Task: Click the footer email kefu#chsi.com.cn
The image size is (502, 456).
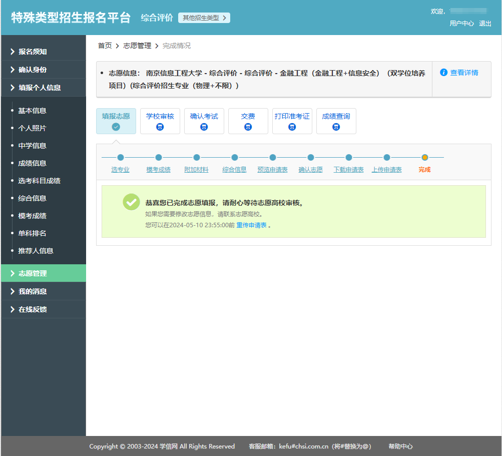Action: pos(303,446)
